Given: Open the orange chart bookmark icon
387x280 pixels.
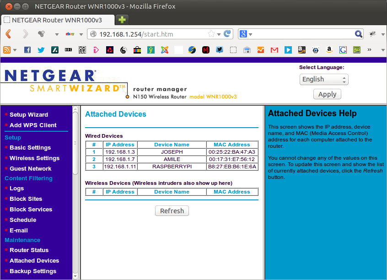Looking at the screenshot, I should click(261, 50).
